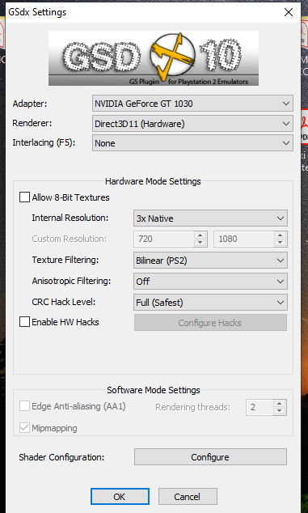Click the custom resolution width field showing 720

coord(164,239)
